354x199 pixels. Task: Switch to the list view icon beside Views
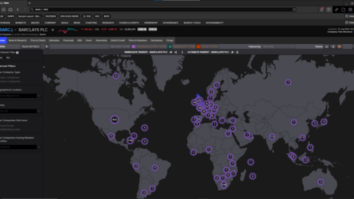(x=327, y=47)
